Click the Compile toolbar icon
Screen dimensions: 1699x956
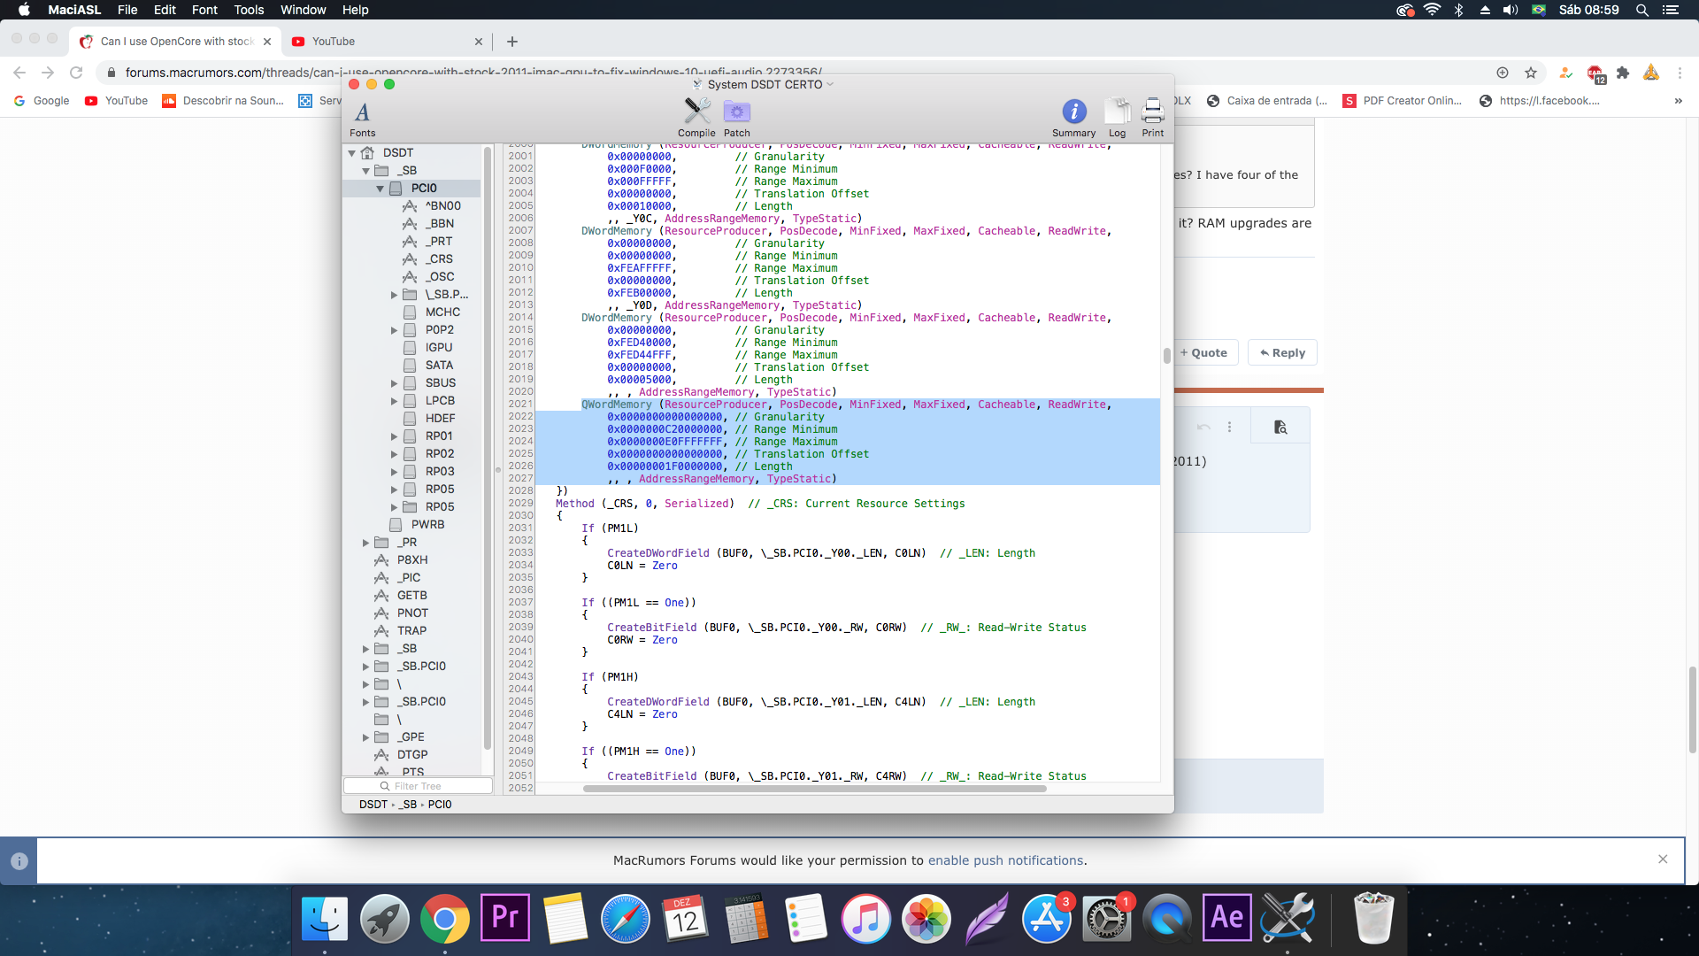click(696, 113)
